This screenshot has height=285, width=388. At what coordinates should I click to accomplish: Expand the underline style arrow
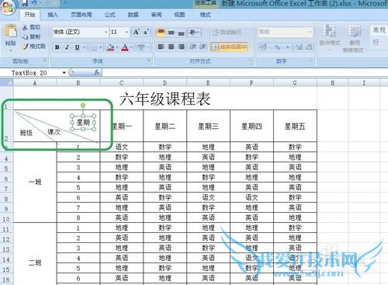[85, 47]
